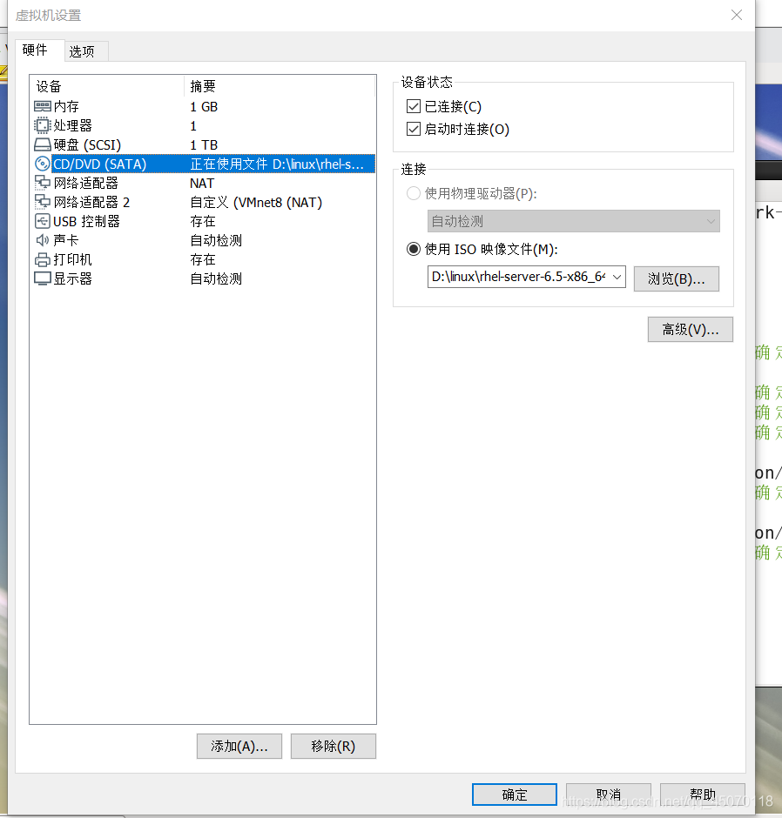The height and width of the screenshot is (818, 782).
Task: Select the CD/DVD (SATA) row text
Action: click(99, 164)
